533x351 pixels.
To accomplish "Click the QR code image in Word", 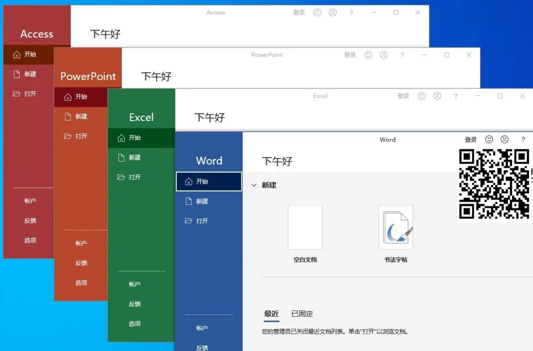I will click(494, 184).
